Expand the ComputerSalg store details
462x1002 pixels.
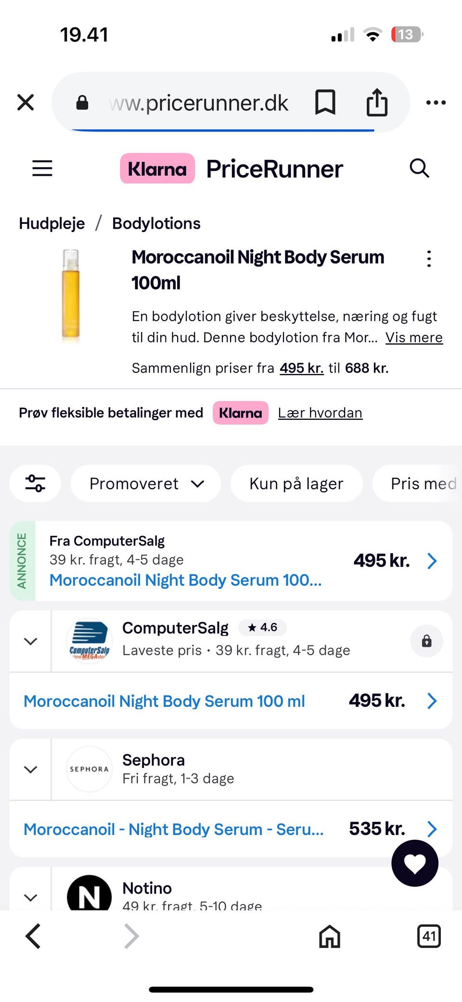(x=30, y=641)
